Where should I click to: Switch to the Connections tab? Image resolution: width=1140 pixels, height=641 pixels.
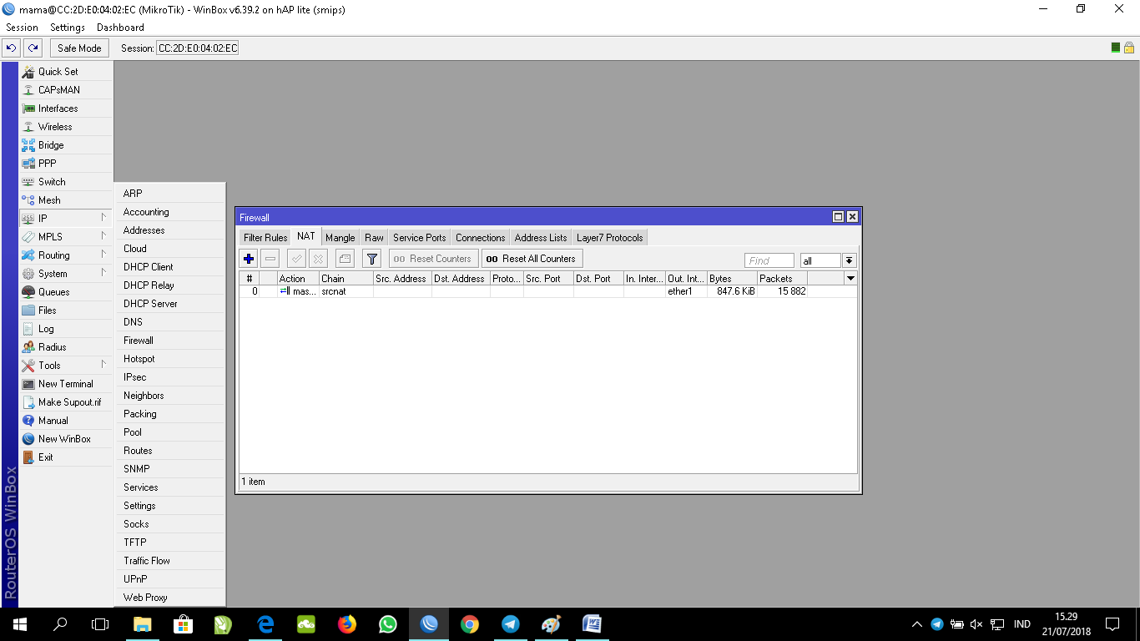[481, 238]
